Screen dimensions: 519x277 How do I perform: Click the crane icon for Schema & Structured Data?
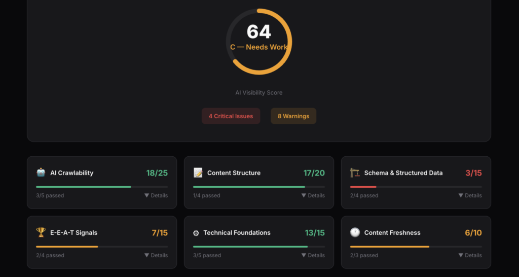point(355,173)
